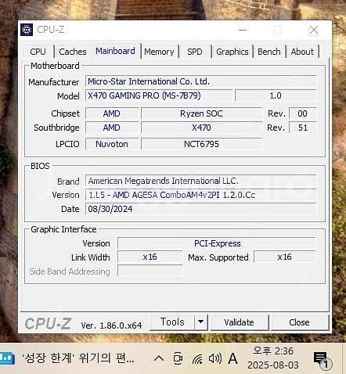Click the model field X470 GAMING PRO

(x=159, y=95)
